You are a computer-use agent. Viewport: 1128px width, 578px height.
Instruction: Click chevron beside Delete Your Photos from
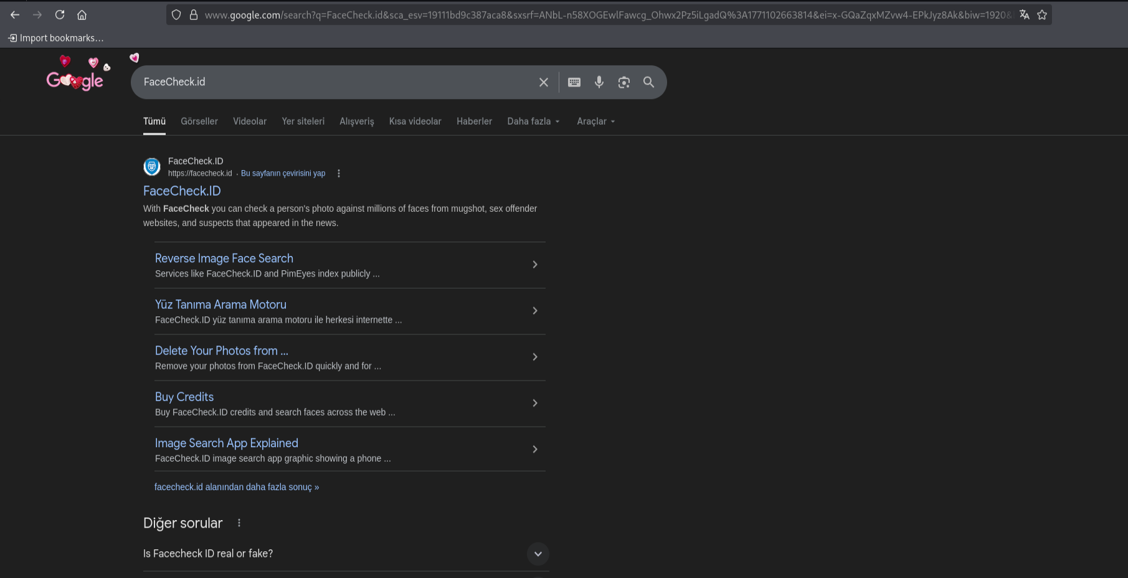click(535, 357)
